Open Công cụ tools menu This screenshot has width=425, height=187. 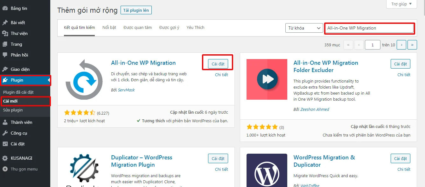coord(19,133)
